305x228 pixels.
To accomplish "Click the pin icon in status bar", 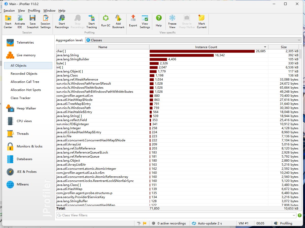I will coord(139,223).
